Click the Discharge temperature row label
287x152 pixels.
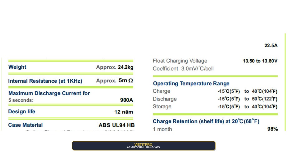click(165, 99)
